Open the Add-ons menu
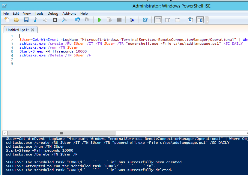 pyautogui.click(x=69, y=14)
